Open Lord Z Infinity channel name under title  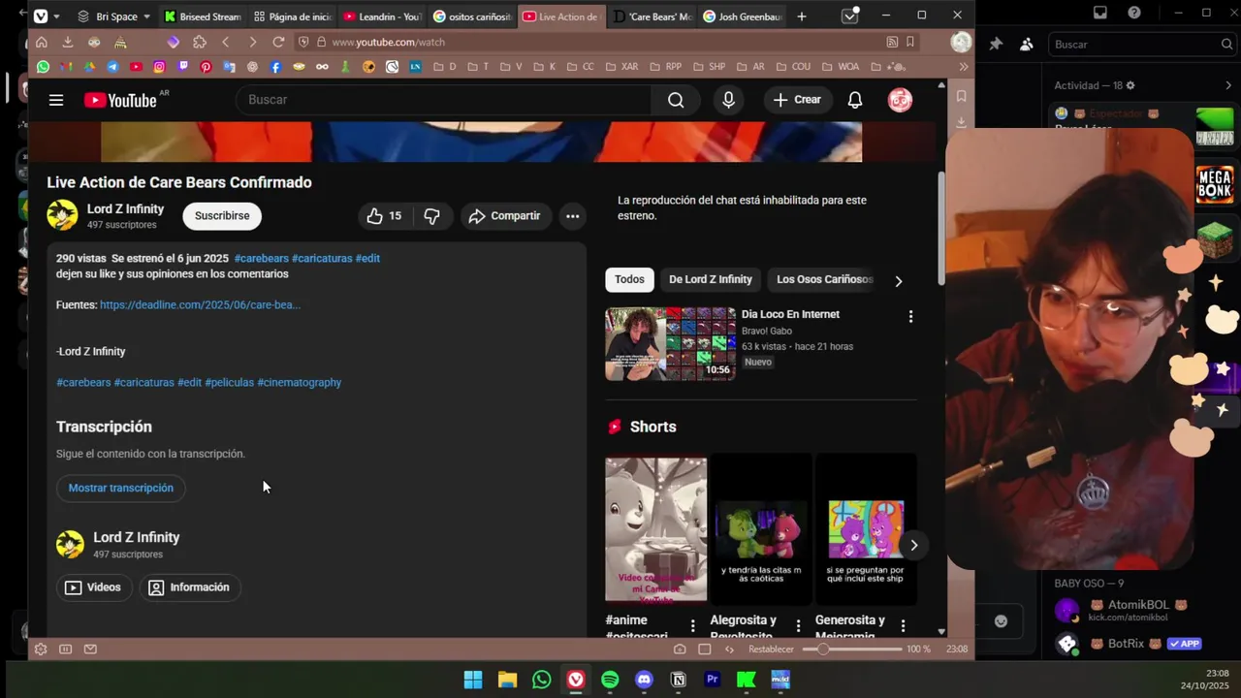click(125, 208)
